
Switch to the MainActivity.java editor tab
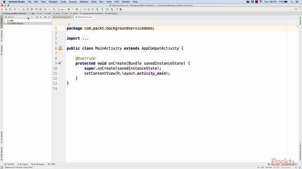(85, 17)
